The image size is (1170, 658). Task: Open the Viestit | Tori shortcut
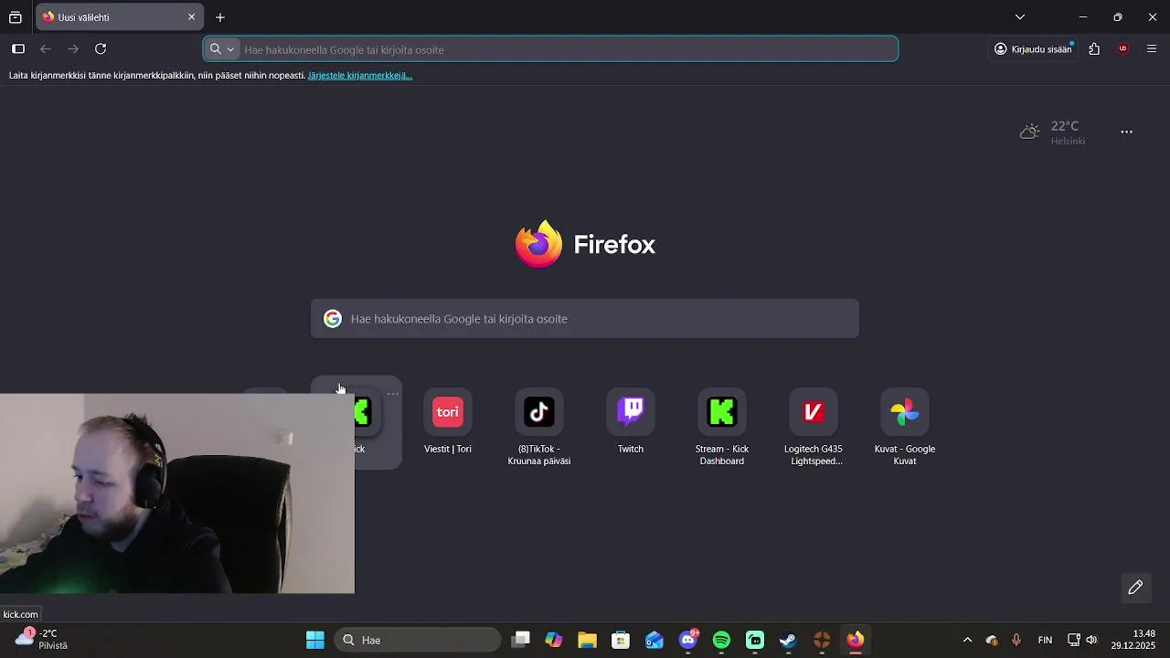448,422
